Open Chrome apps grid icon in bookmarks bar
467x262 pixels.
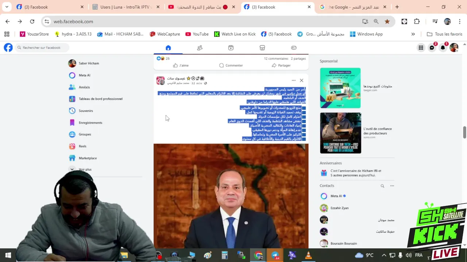pyautogui.click(x=7, y=34)
